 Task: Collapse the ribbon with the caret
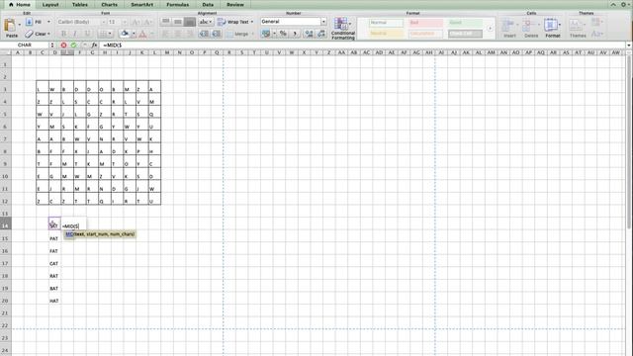(x=613, y=4)
